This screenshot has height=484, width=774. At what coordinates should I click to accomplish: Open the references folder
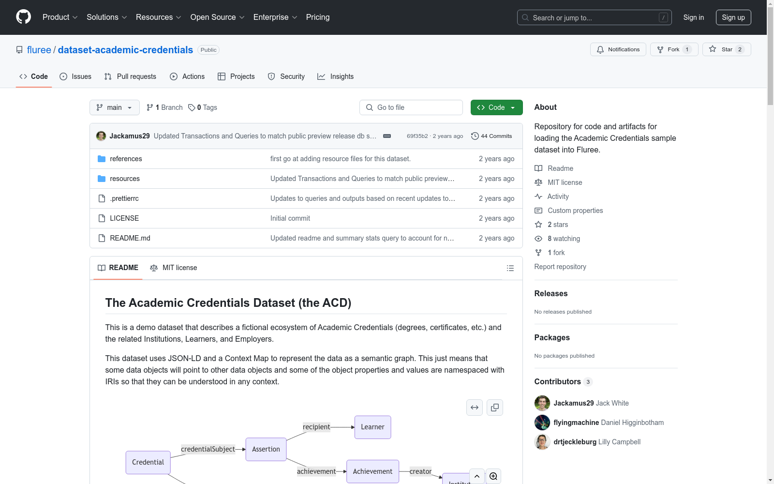(x=126, y=159)
